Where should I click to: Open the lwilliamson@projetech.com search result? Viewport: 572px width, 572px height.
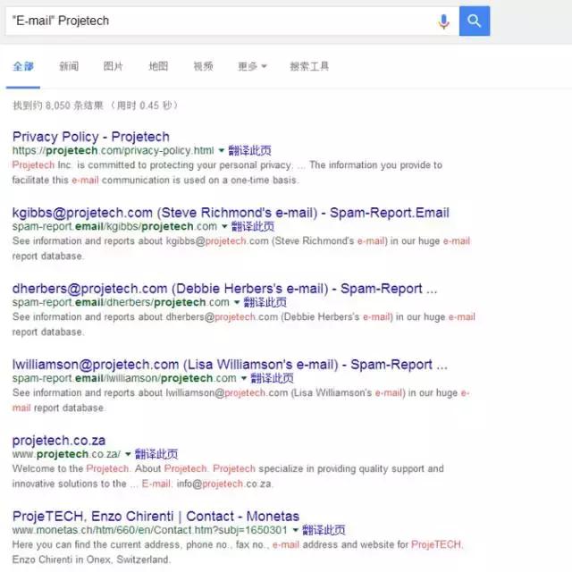(230, 365)
